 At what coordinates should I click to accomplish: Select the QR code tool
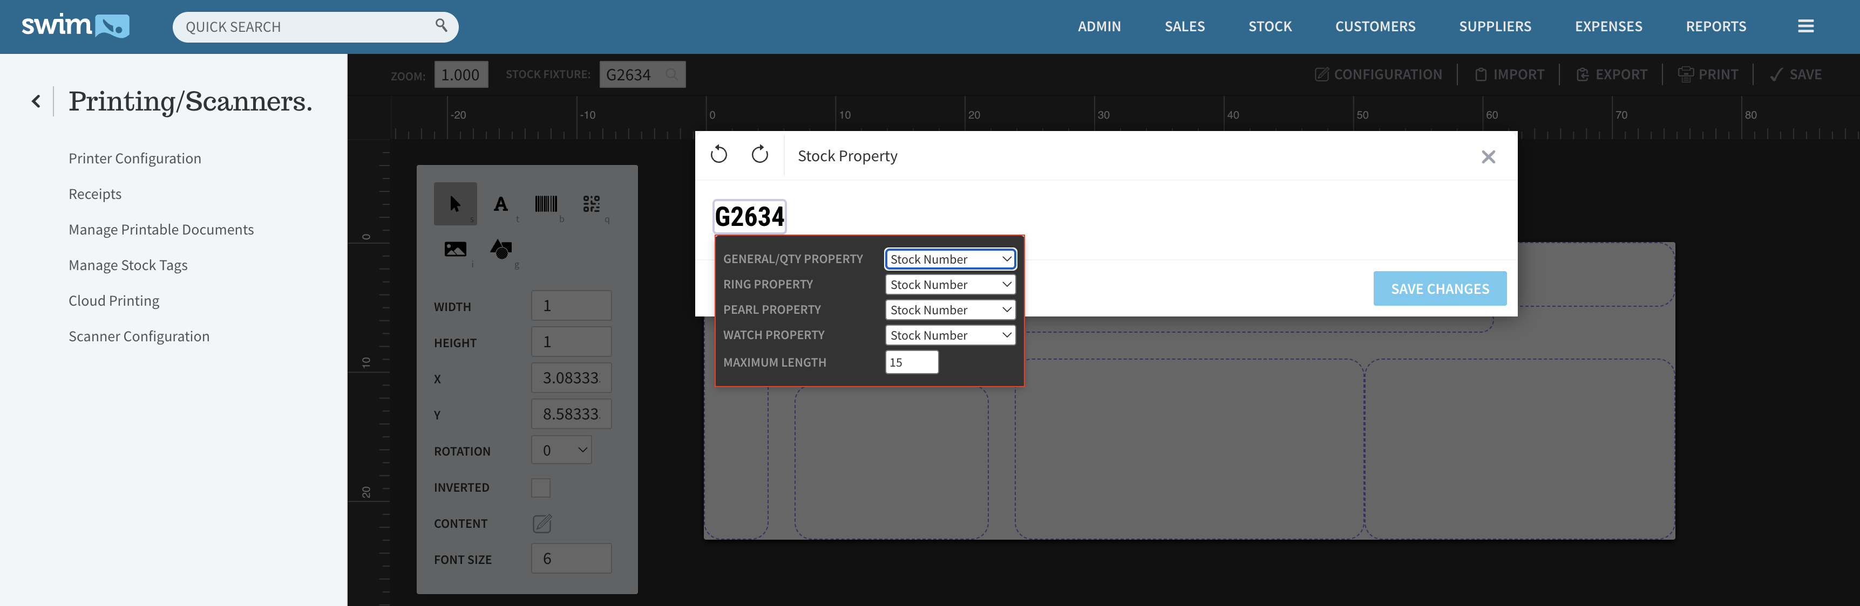(x=592, y=204)
